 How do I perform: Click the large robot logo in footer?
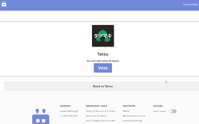(x=41, y=117)
